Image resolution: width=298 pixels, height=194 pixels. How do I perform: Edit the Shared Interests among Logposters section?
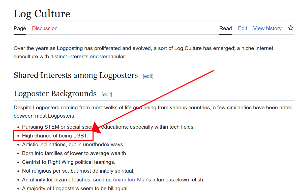148,76
